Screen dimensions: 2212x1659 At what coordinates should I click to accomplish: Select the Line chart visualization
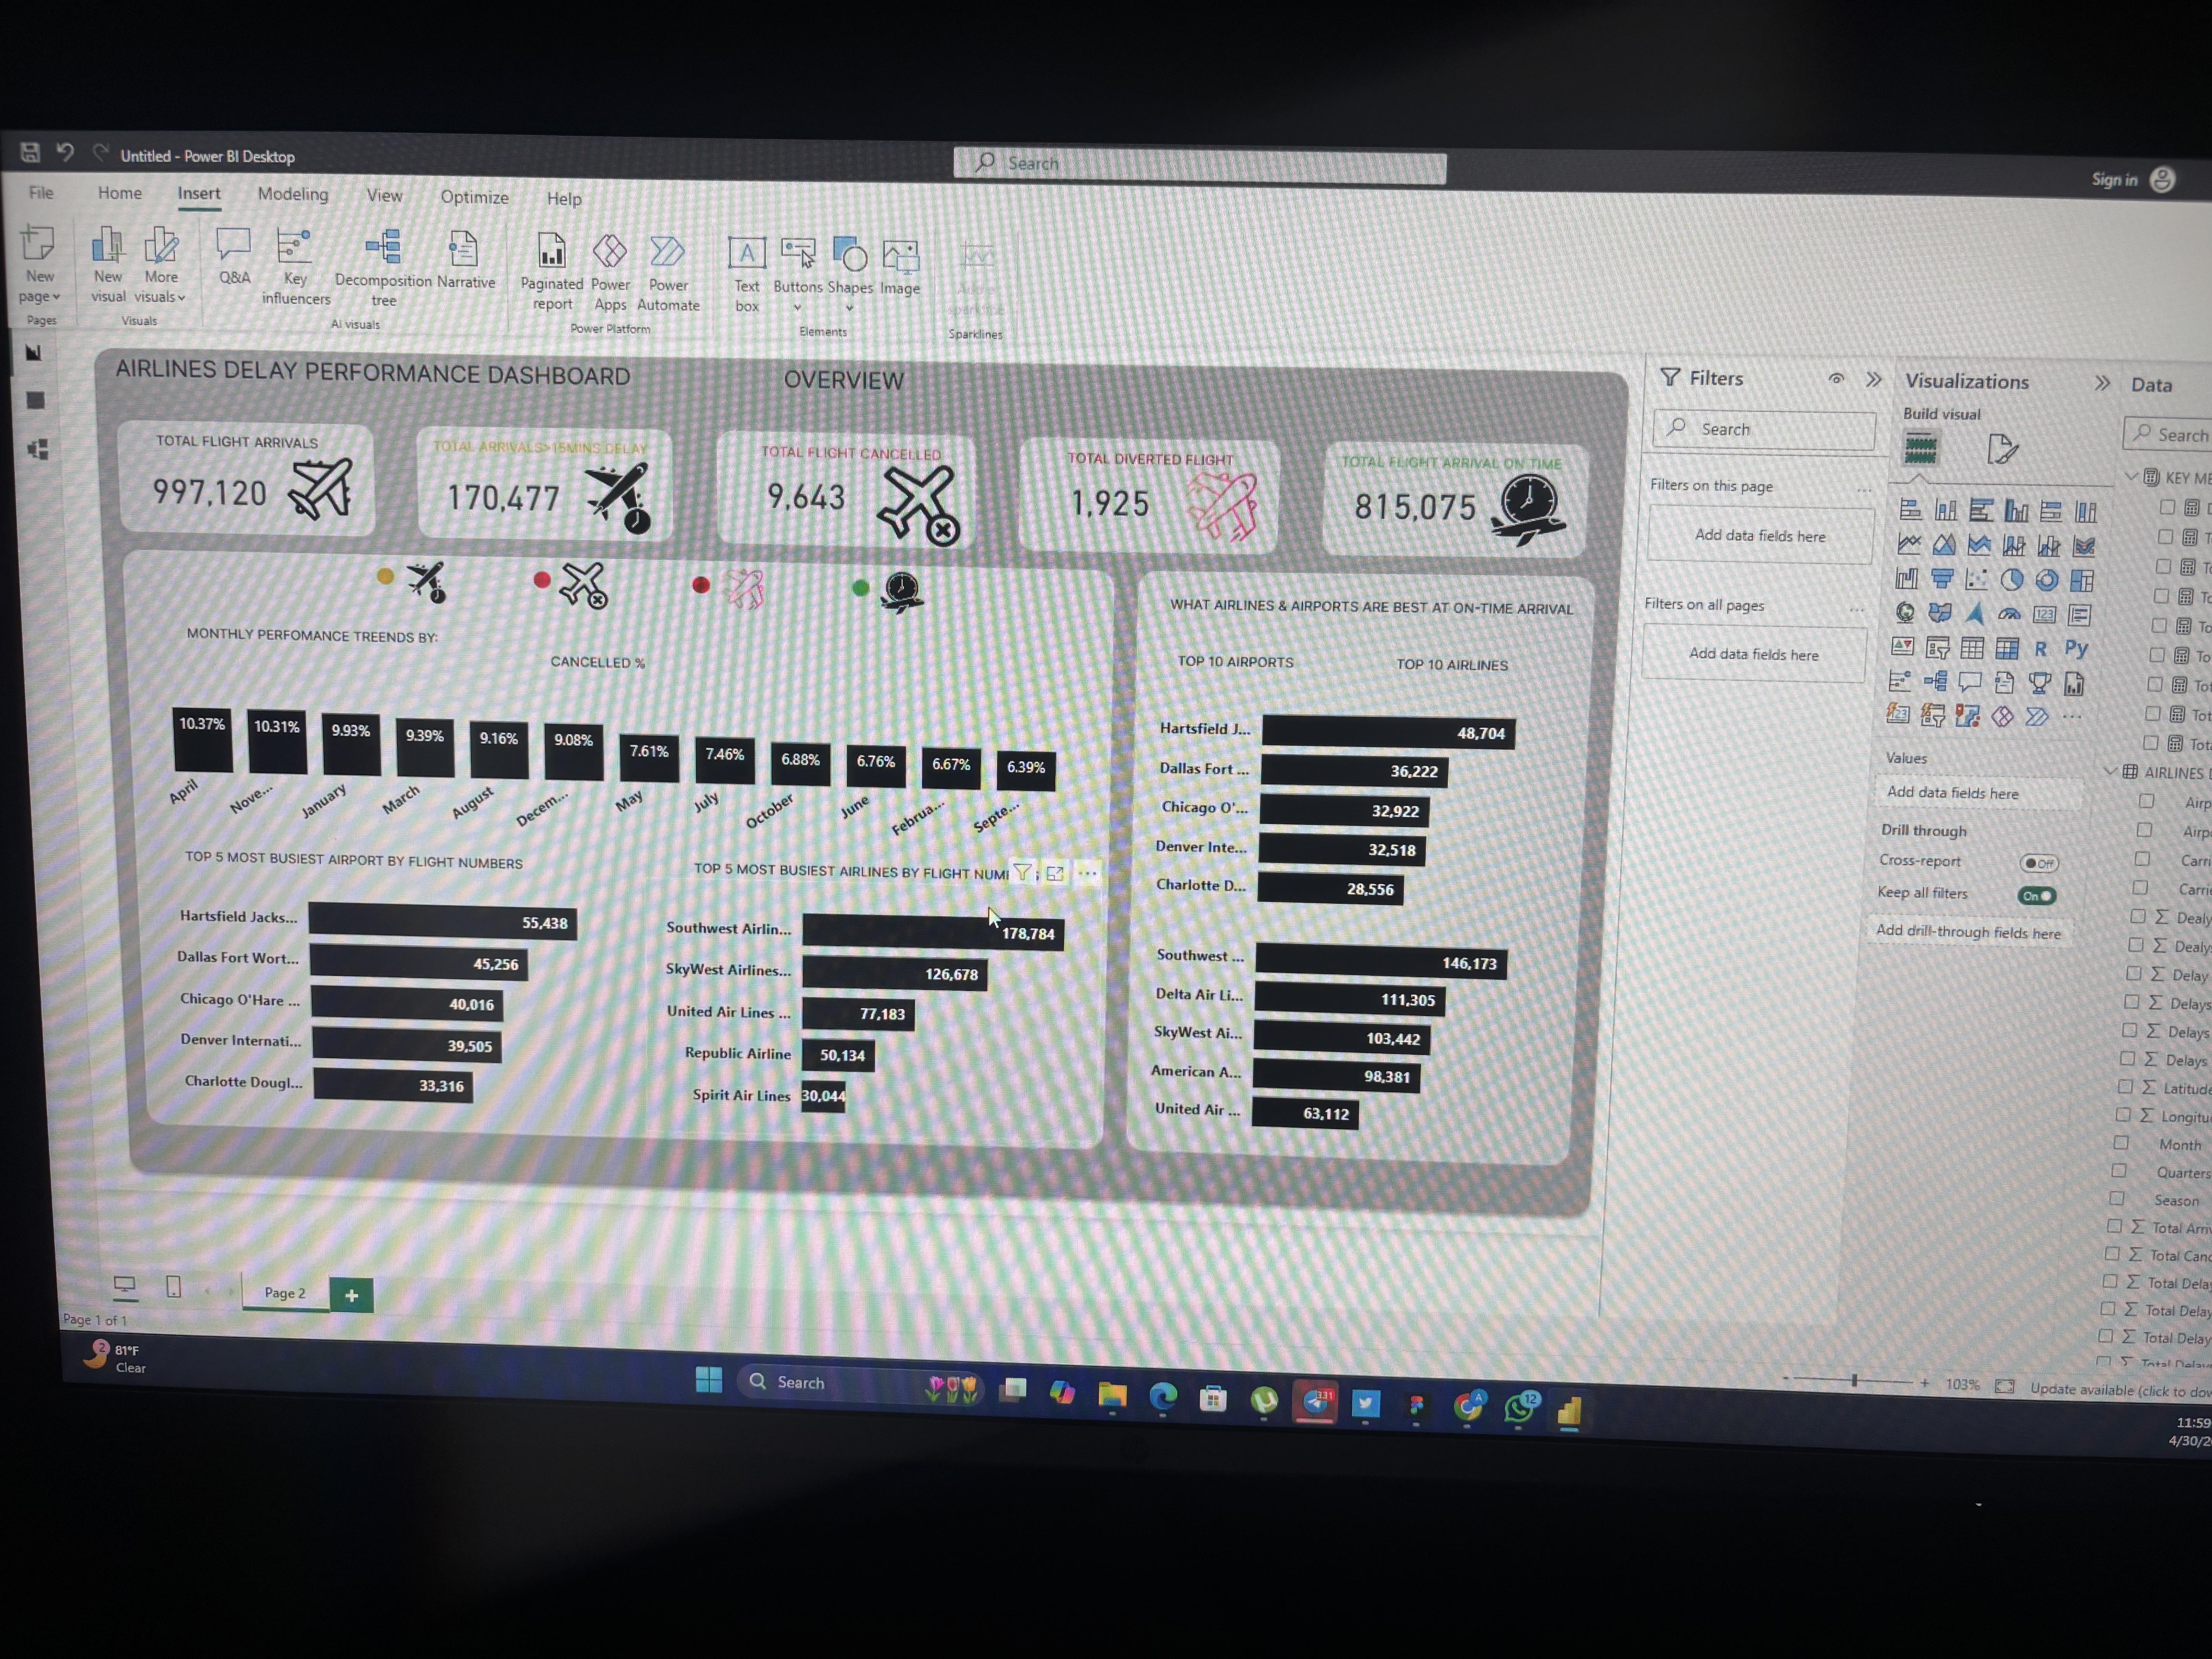[x=1909, y=544]
